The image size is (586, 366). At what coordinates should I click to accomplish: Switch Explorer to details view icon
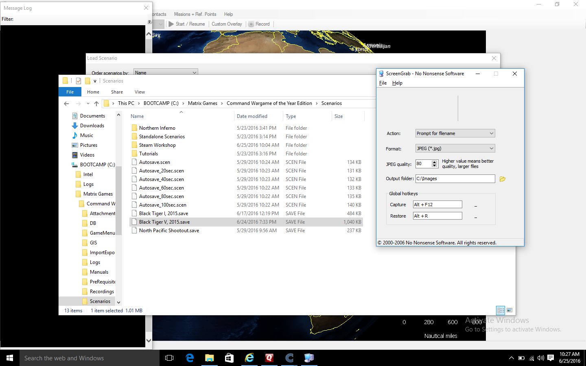pyautogui.click(x=501, y=310)
